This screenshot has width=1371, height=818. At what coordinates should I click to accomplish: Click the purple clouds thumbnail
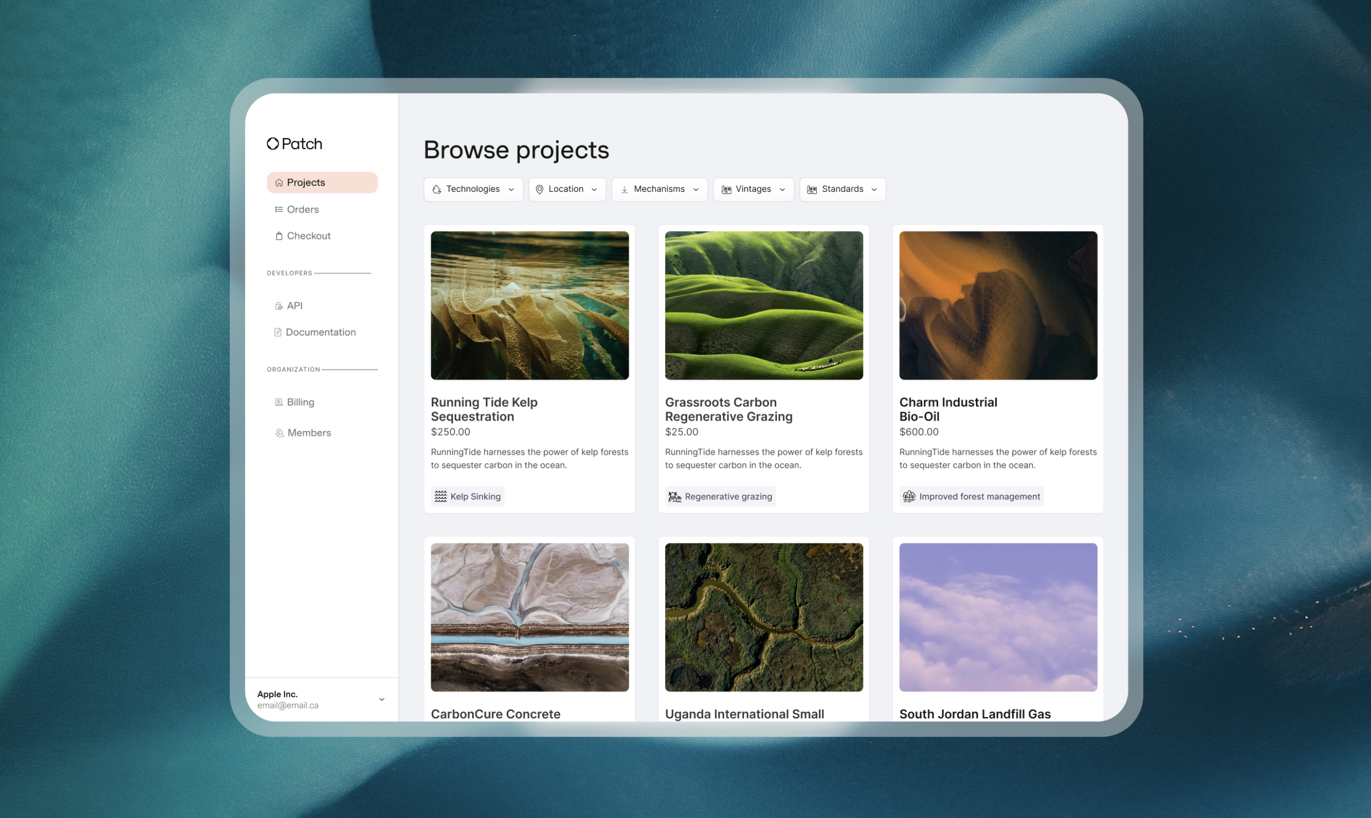pyautogui.click(x=998, y=618)
